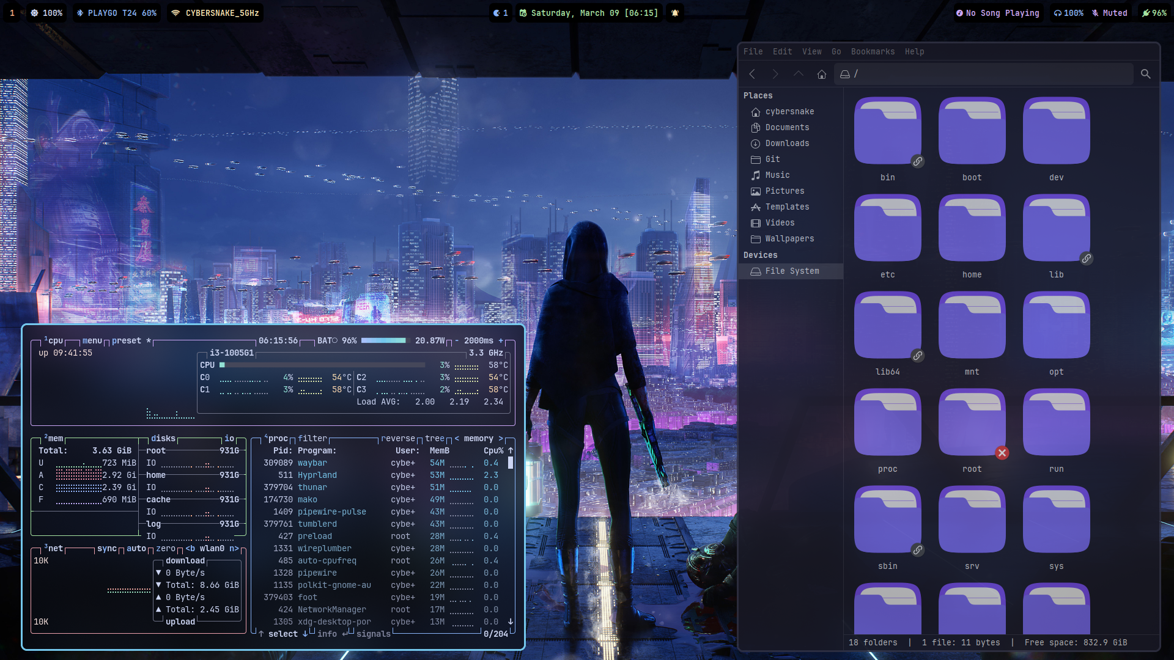The image size is (1174, 660).
Task: Open the lib folder icon
Action: click(1057, 229)
